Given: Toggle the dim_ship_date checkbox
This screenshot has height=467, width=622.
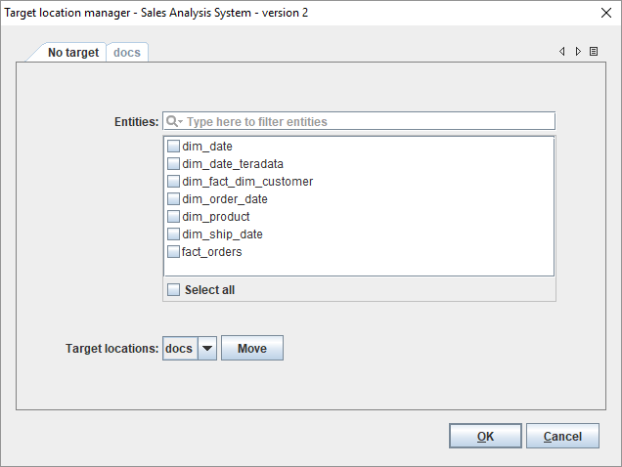Looking at the screenshot, I should [x=173, y=234].
